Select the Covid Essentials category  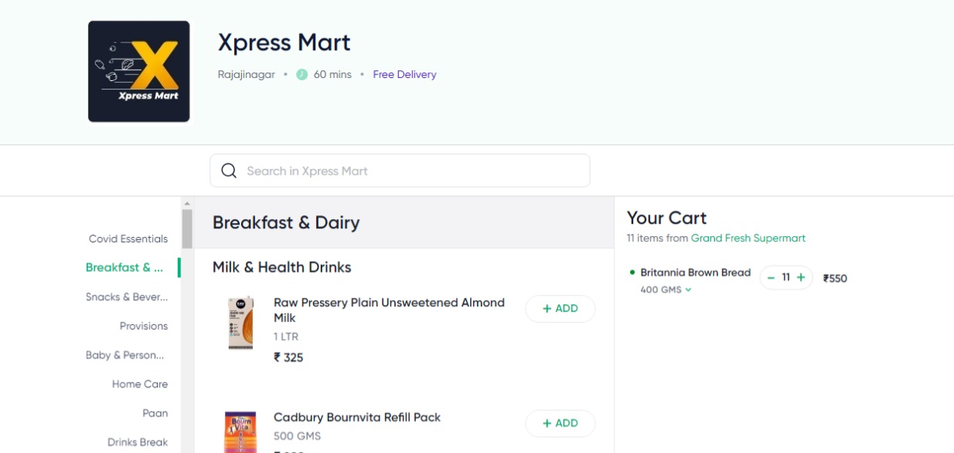pos(128,239)
